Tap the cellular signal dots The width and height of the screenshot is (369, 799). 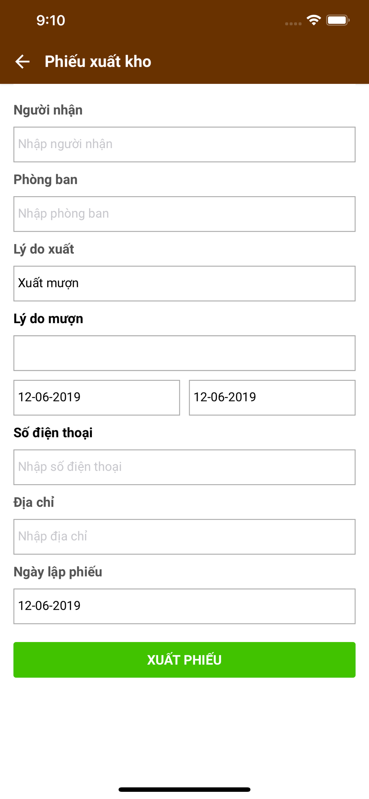[x=293, y=24]
